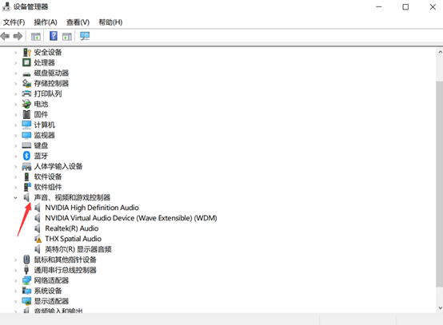Click the 软件设备 icon

[26, 176]
